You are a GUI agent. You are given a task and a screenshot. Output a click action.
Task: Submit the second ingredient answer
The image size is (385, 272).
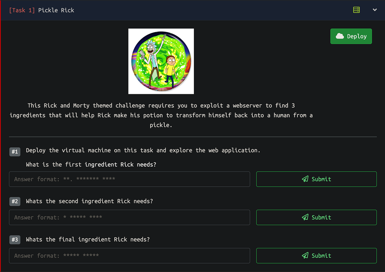(316, 217)
